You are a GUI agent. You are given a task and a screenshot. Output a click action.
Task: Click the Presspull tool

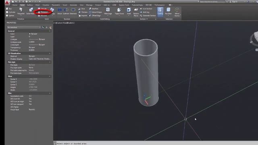pyautogui.click(x=43, y=12)
